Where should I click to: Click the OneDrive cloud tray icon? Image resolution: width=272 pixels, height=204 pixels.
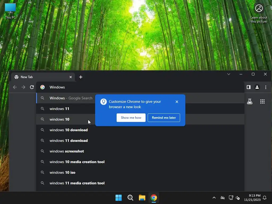coord(223,198)
